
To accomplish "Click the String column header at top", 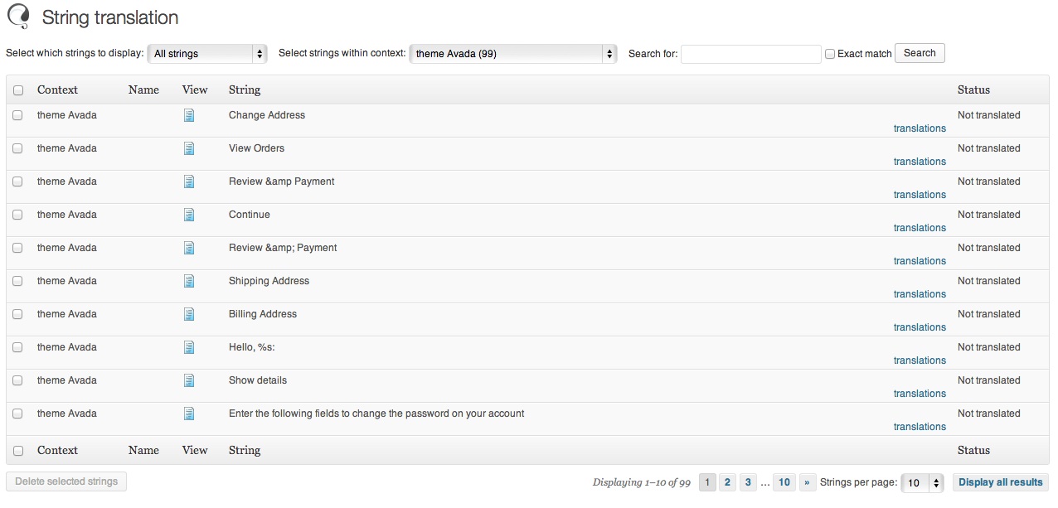I will pos(245,90).
